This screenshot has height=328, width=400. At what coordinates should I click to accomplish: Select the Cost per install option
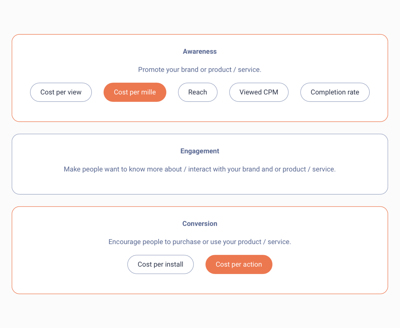[x=161, y=264]
